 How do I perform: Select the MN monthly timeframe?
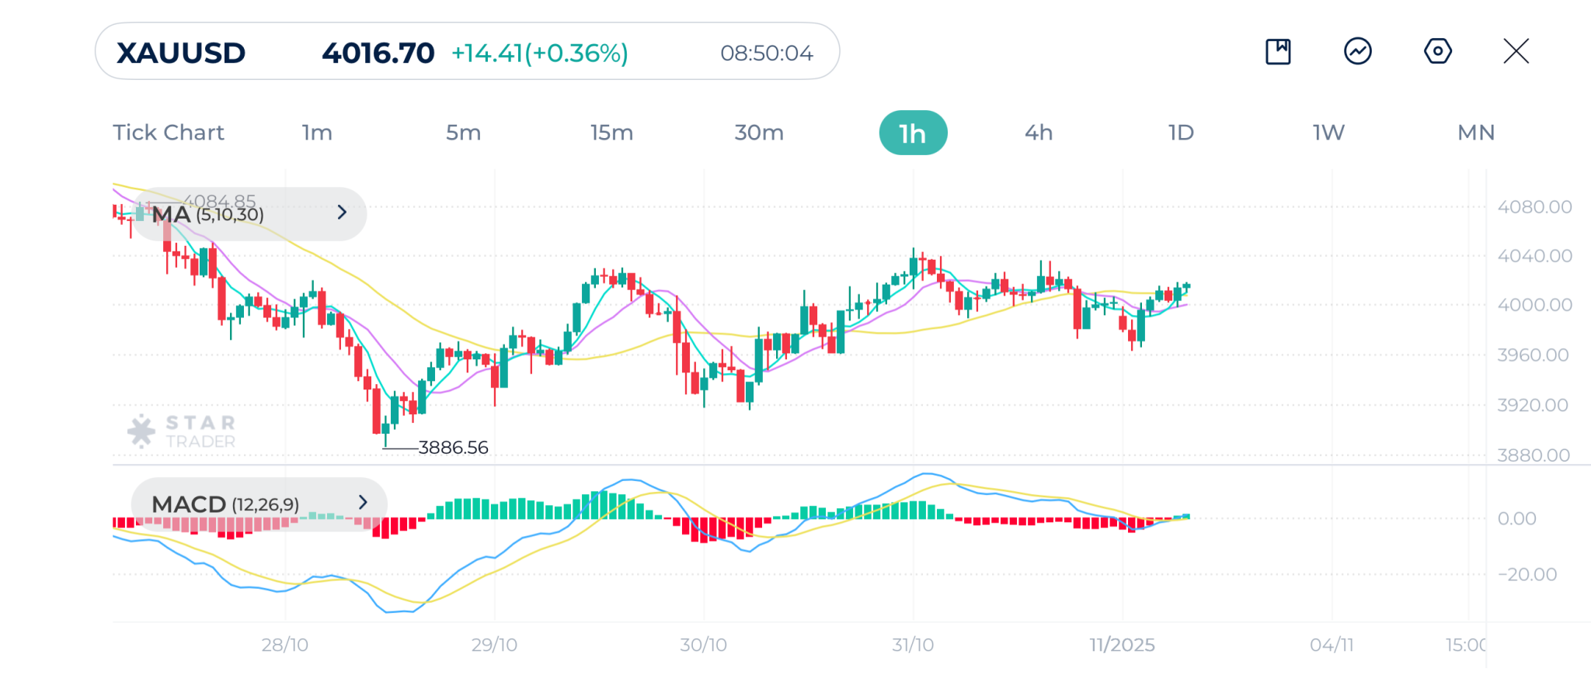click(1476, 133)
